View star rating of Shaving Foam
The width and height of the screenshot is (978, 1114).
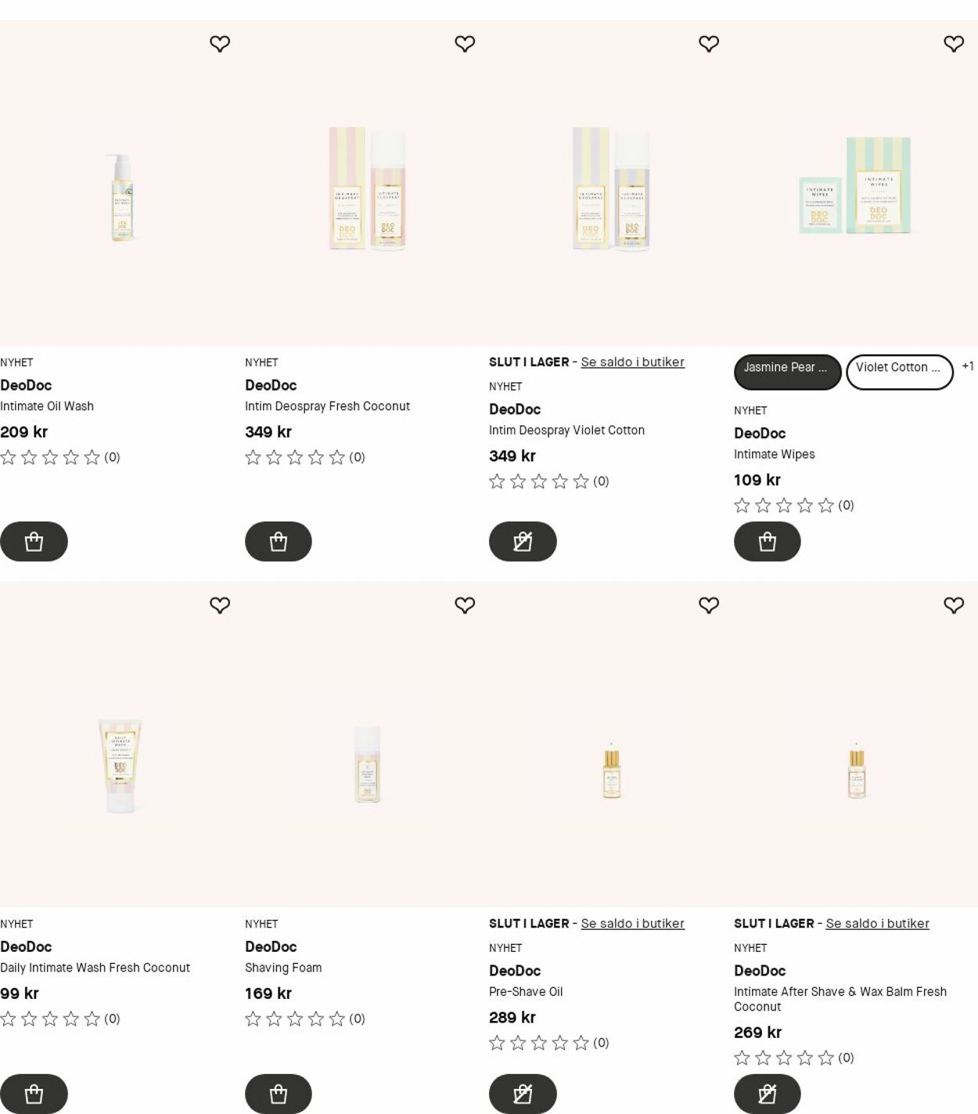(305, 1018)
